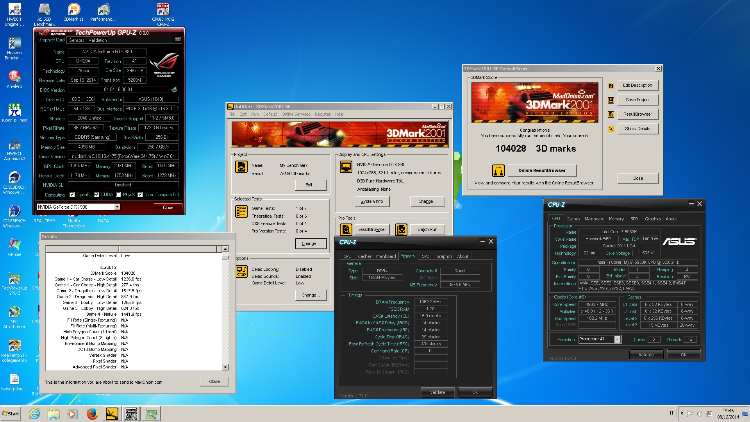Launch 3DMark 11 desktop shortcut
Image resolution: width=750 pixels, height=422 pixels.
[x=73, y=12]
